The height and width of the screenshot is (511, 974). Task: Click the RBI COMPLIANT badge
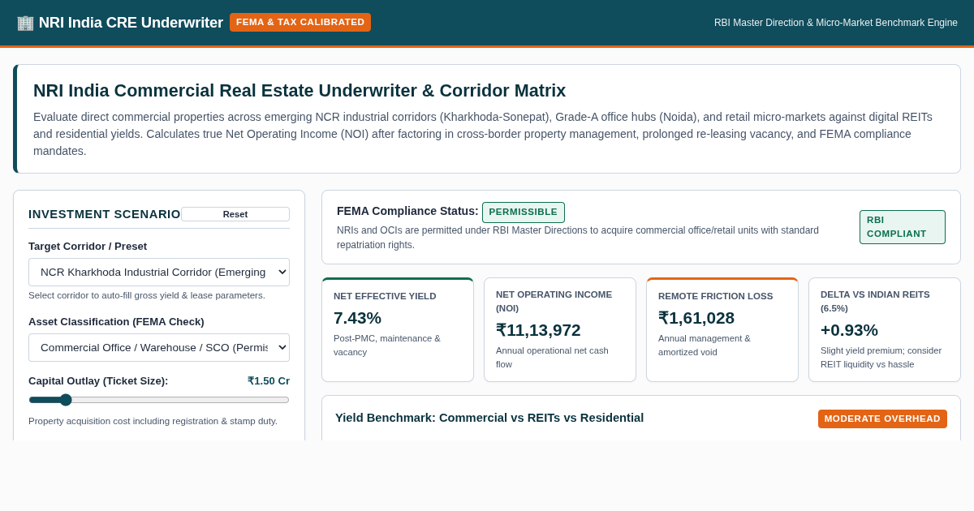(903, 227)
